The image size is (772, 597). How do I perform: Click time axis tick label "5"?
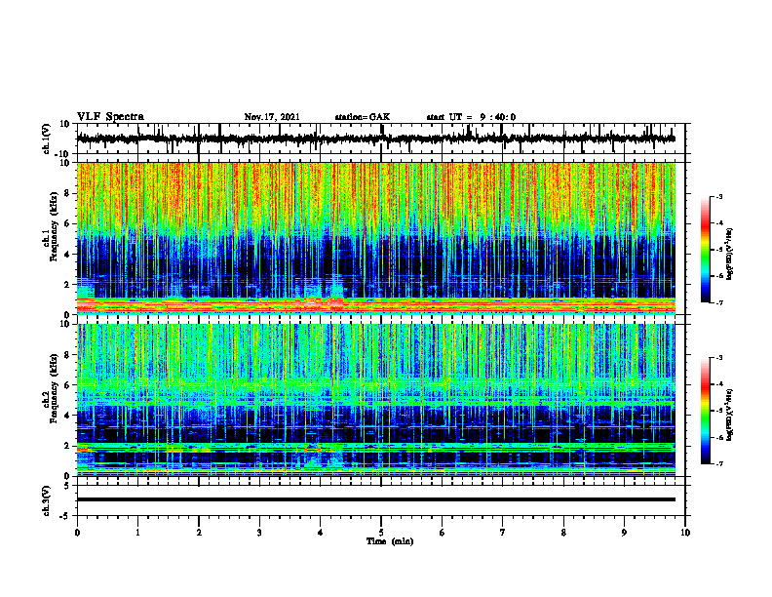(x=381, y=533)
